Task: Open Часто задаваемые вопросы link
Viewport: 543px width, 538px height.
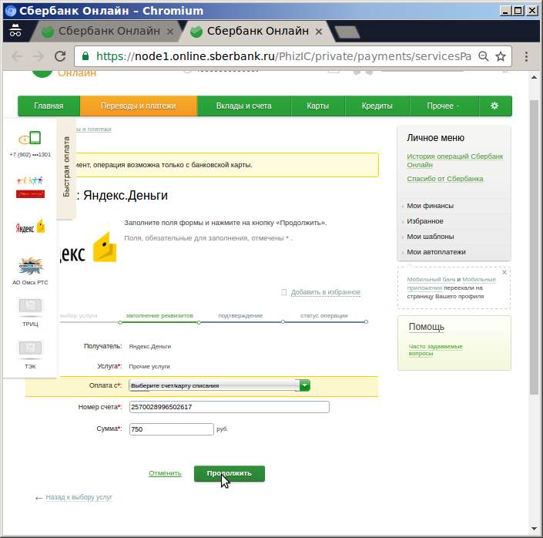Action: tap(435, 350)
